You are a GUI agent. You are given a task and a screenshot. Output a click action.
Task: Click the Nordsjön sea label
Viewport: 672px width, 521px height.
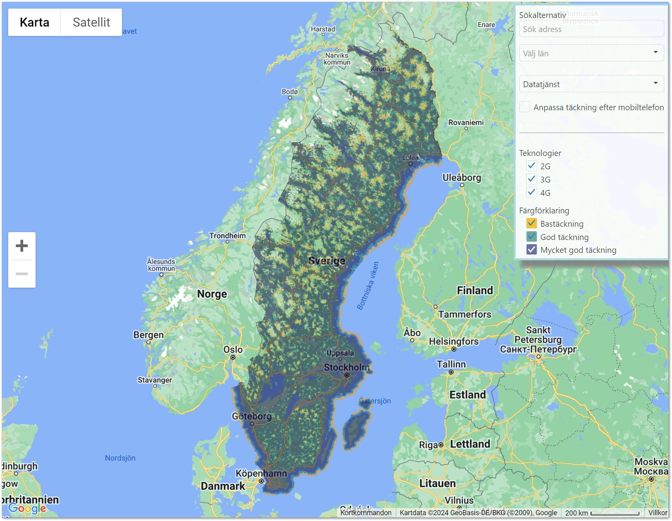(x=120, y=458)
